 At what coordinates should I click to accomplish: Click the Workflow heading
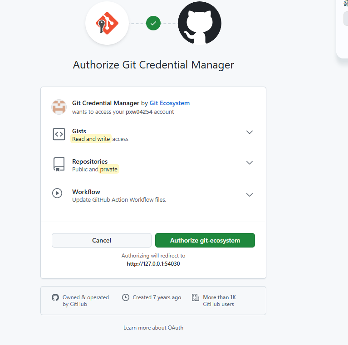pos(86,192)
